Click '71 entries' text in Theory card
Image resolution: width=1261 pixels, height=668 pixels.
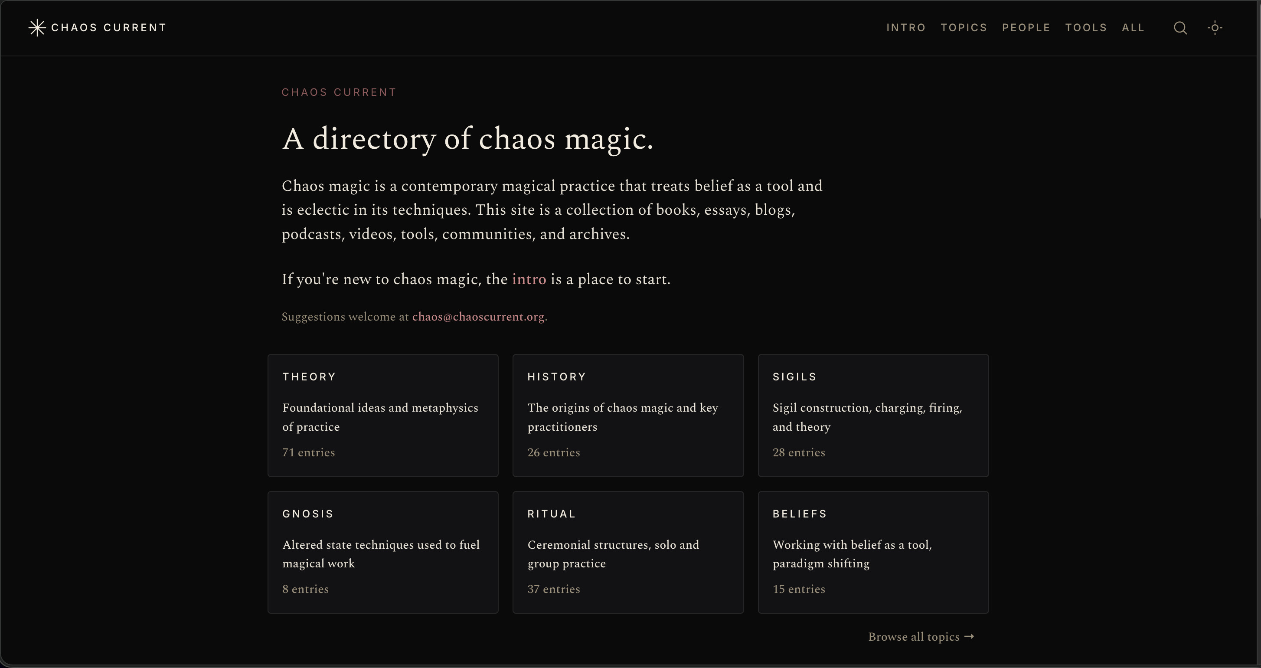(309, 452)
